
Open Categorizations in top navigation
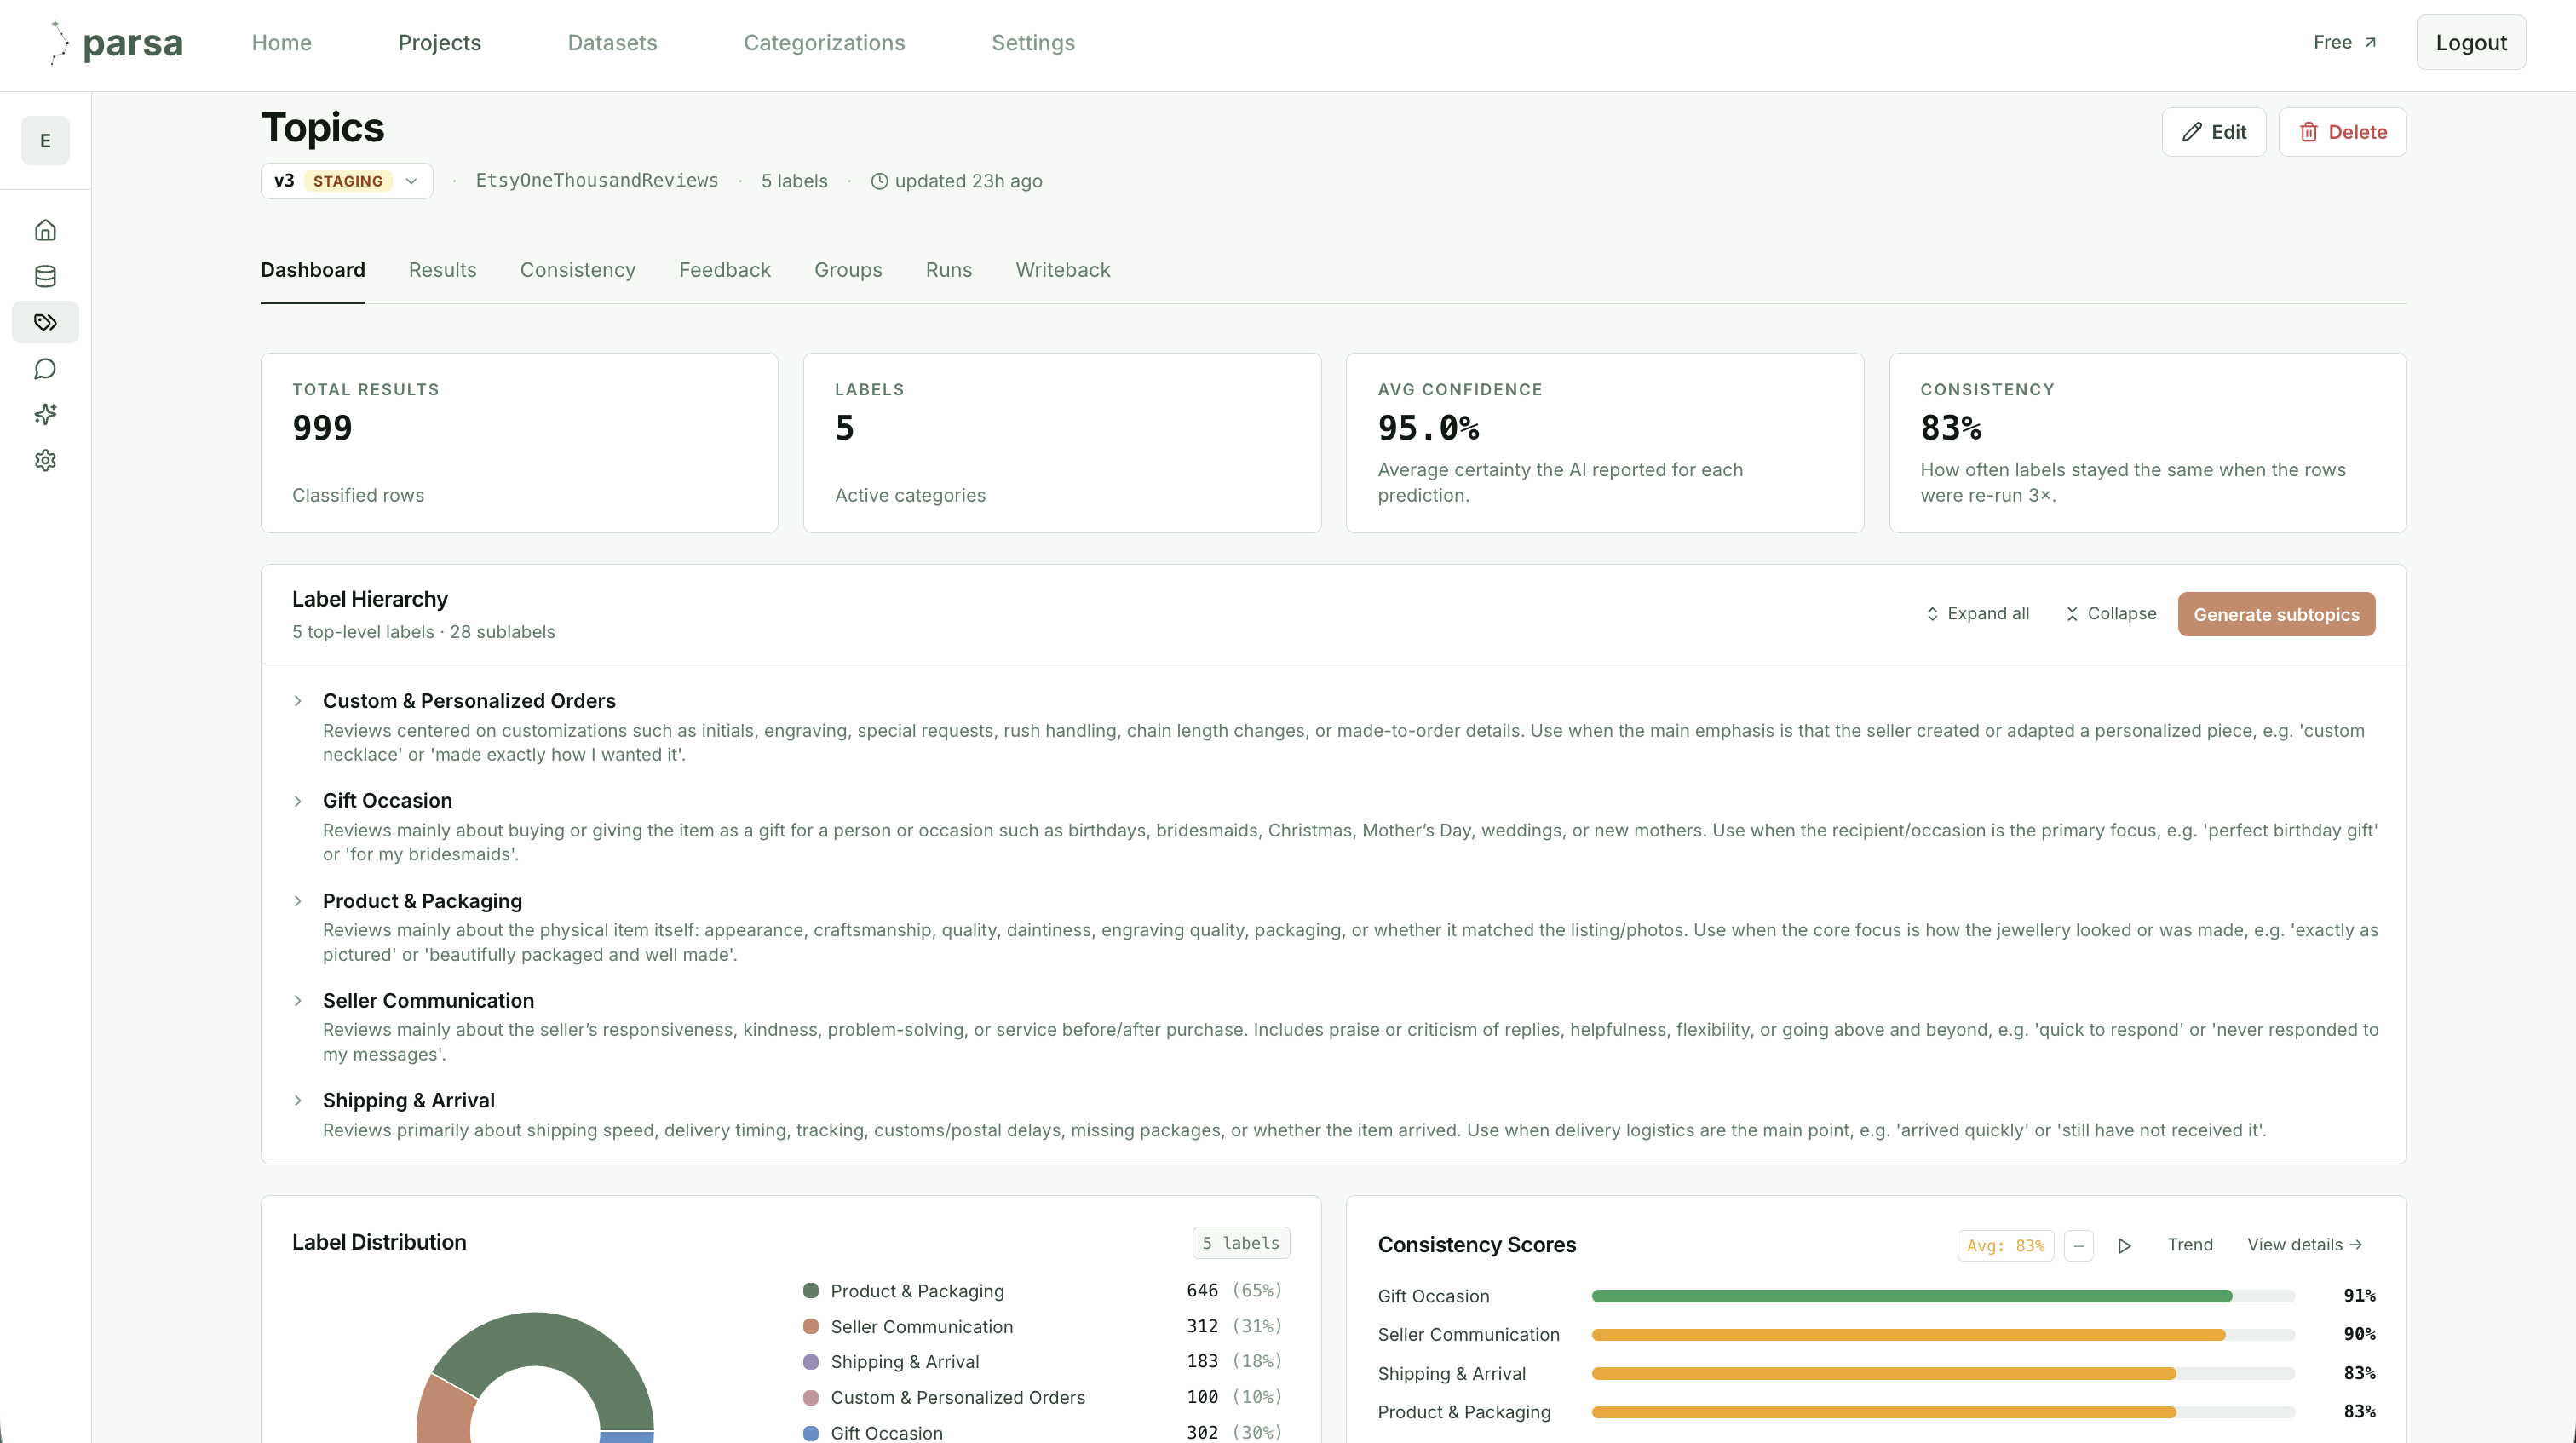pyautogui.click(x=824, y=43)
